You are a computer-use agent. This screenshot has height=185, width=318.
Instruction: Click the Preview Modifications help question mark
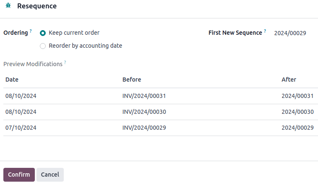65,62
